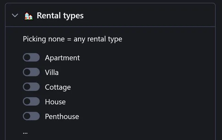Screen dimensions: 222x140
Task: Turn on the Villa toggle
Action: click(x=31, y=72)
